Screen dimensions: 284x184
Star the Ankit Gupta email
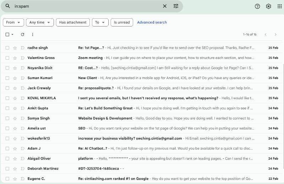click(15, 108)
